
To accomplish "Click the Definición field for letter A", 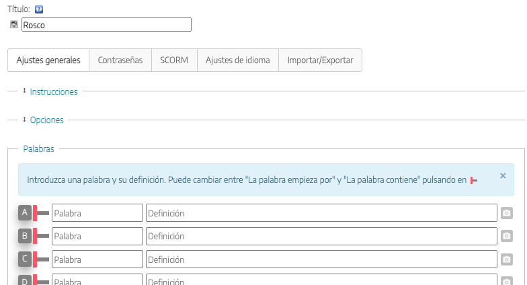I will 321,213.
